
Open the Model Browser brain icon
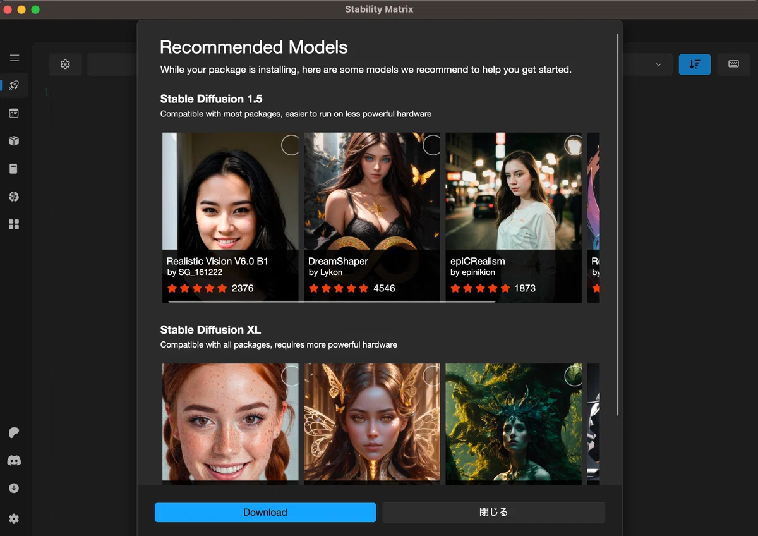pos(14,197)
